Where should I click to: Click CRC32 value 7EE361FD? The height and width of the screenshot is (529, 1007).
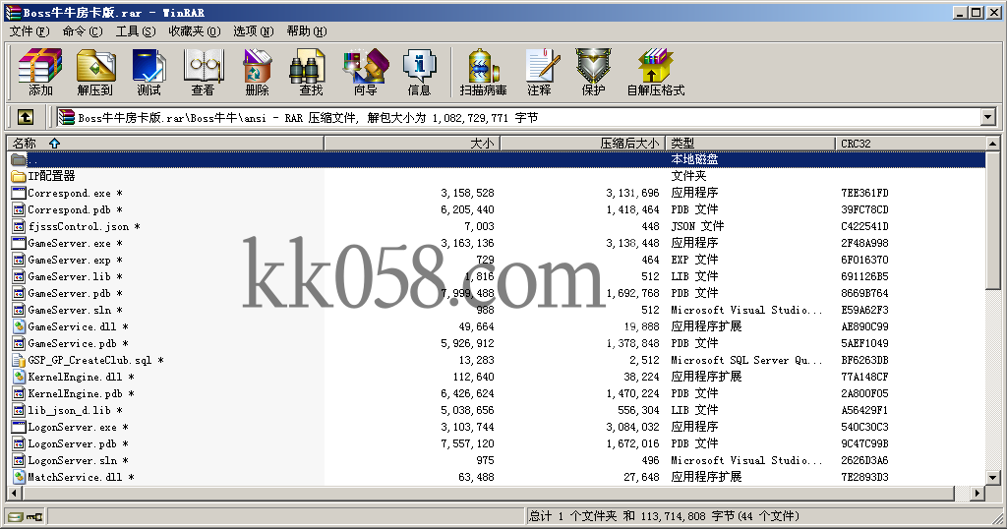coord(864,193)
